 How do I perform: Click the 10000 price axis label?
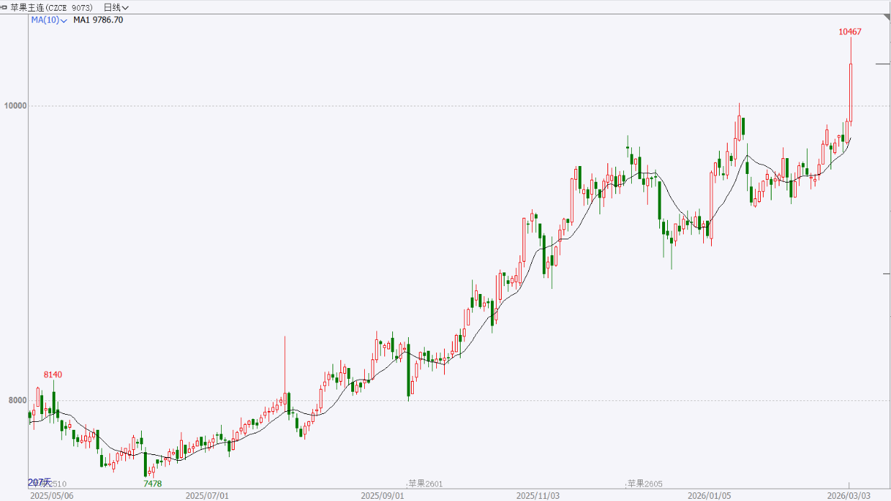15,106
